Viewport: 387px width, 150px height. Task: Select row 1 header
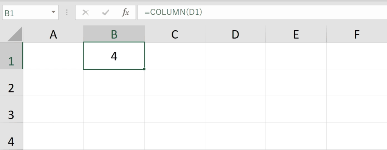[x=11, y=56]
